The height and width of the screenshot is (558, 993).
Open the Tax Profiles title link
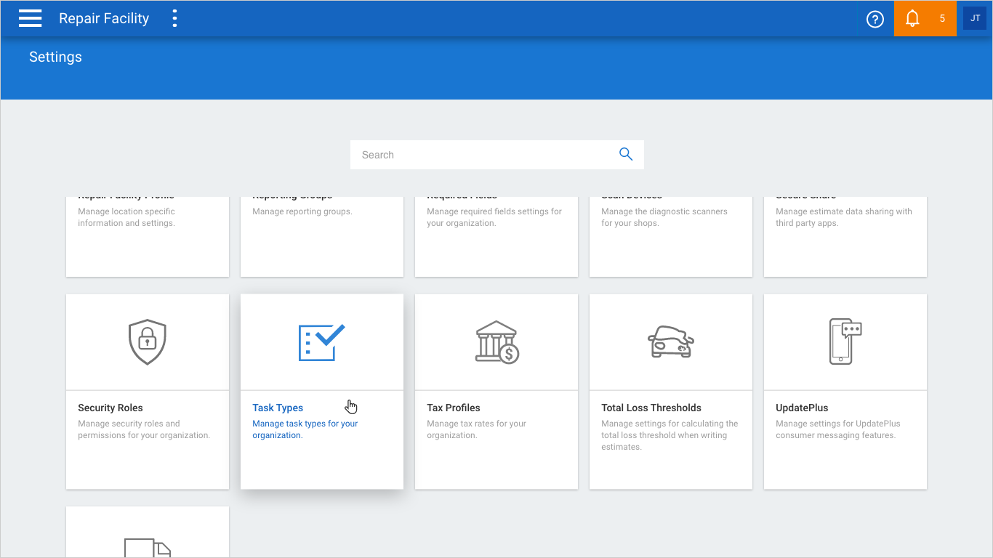(454, 408)
